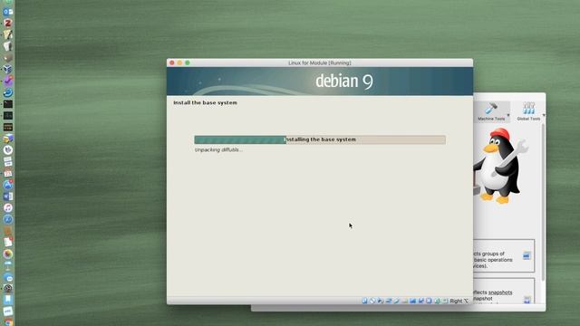Click the Installing the base system progress bar
The width and height of the screenshot is (580, 326).
click(320, 139)
